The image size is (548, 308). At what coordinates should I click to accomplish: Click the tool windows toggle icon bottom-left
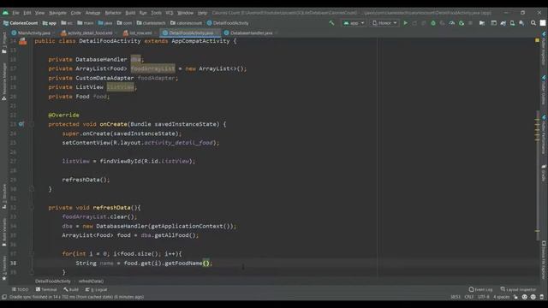pyautogui.click(x=4, y=297)
